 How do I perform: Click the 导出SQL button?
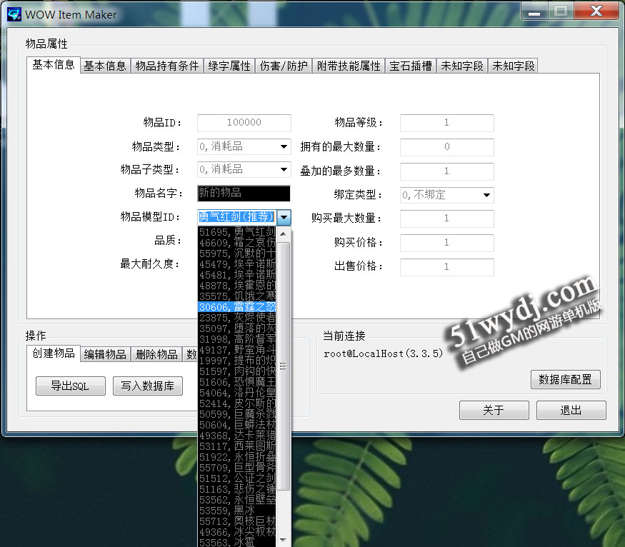pos(71,386)
